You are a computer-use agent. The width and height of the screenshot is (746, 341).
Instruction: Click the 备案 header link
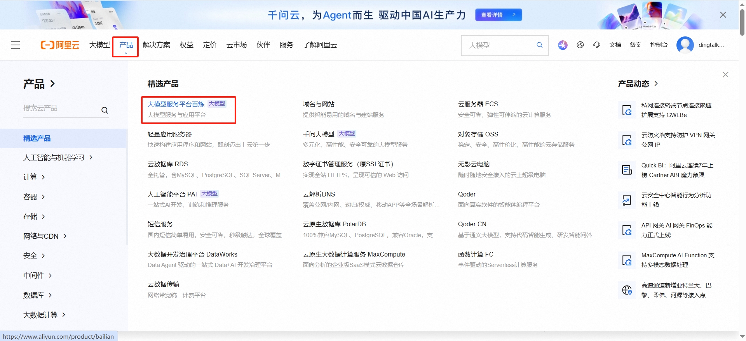click(x=636, y=45)
